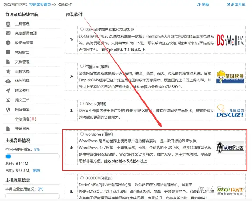Screen dimensions: 252x201
Task: Click the 建议php版本 7.1 版本以上 text
Action: 124,50
